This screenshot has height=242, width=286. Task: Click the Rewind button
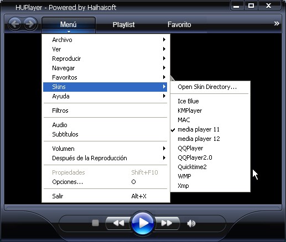pyautogui.click(x=118, y=223)
